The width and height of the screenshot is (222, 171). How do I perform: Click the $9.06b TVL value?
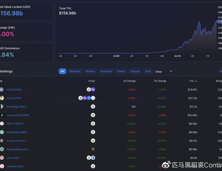pos(193,132)
